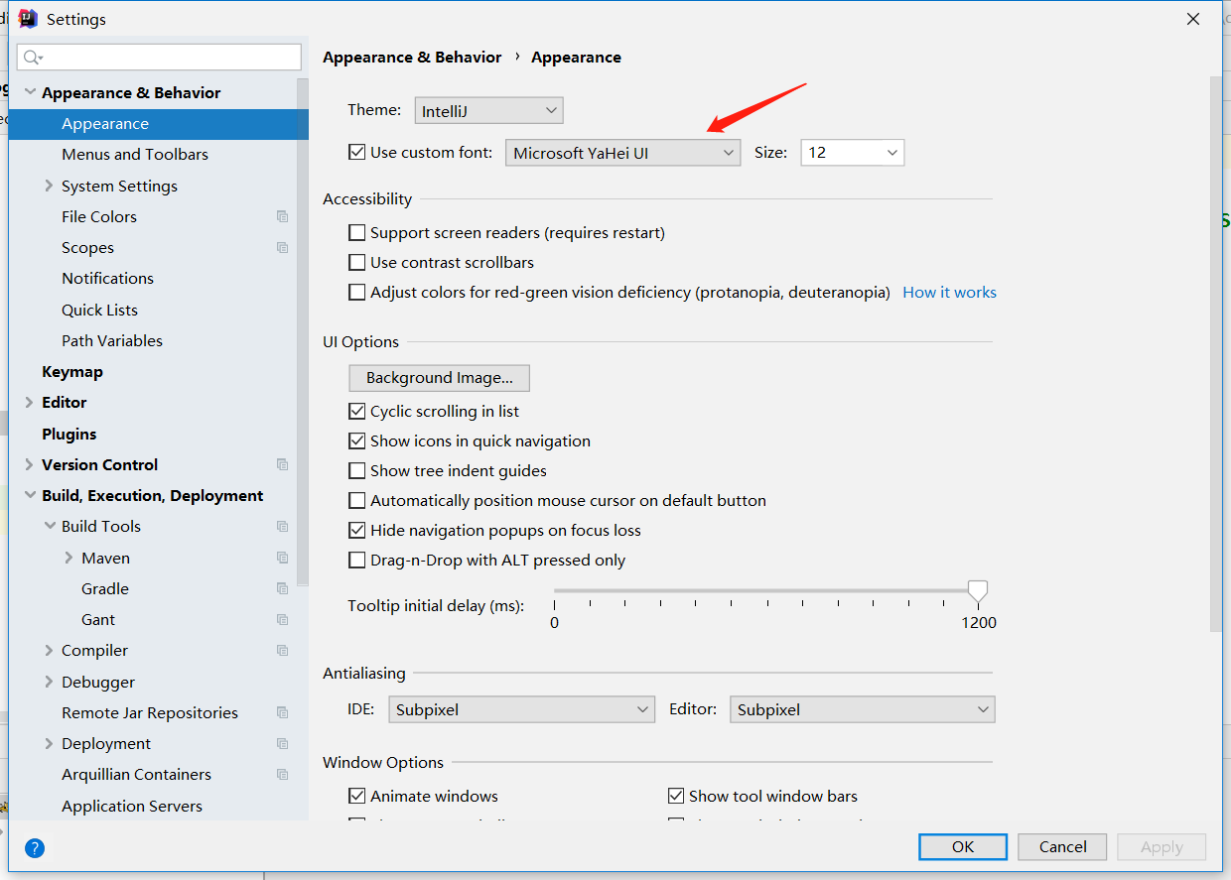1231x880 pixels.
Task: Click the Background Image... button
Action: [440, 378]
